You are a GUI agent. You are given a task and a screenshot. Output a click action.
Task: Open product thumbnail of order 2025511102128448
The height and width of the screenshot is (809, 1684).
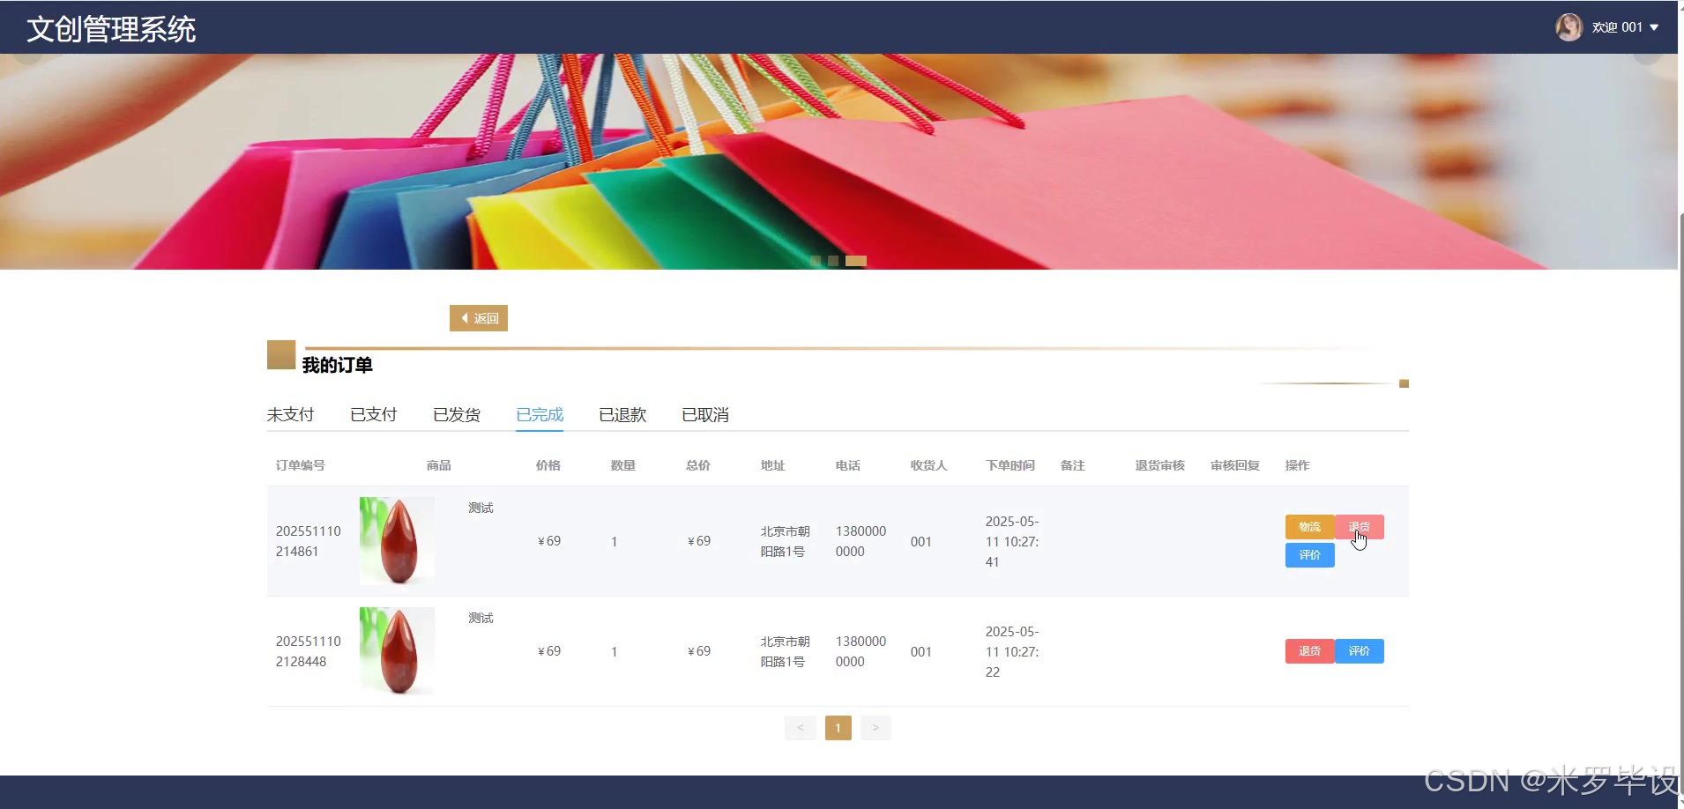tap(397, 651)
